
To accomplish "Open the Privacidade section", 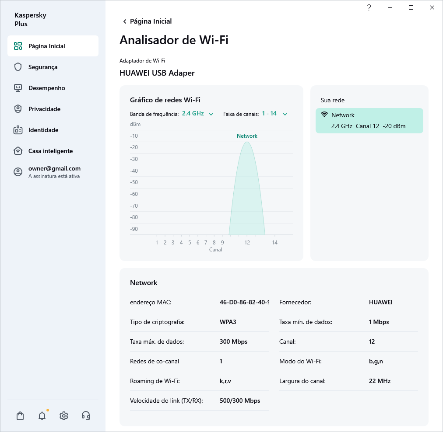I will pos(44,109).
